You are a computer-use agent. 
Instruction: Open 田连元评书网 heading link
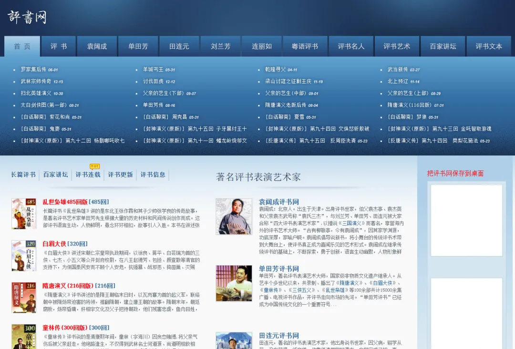[279, 336]
